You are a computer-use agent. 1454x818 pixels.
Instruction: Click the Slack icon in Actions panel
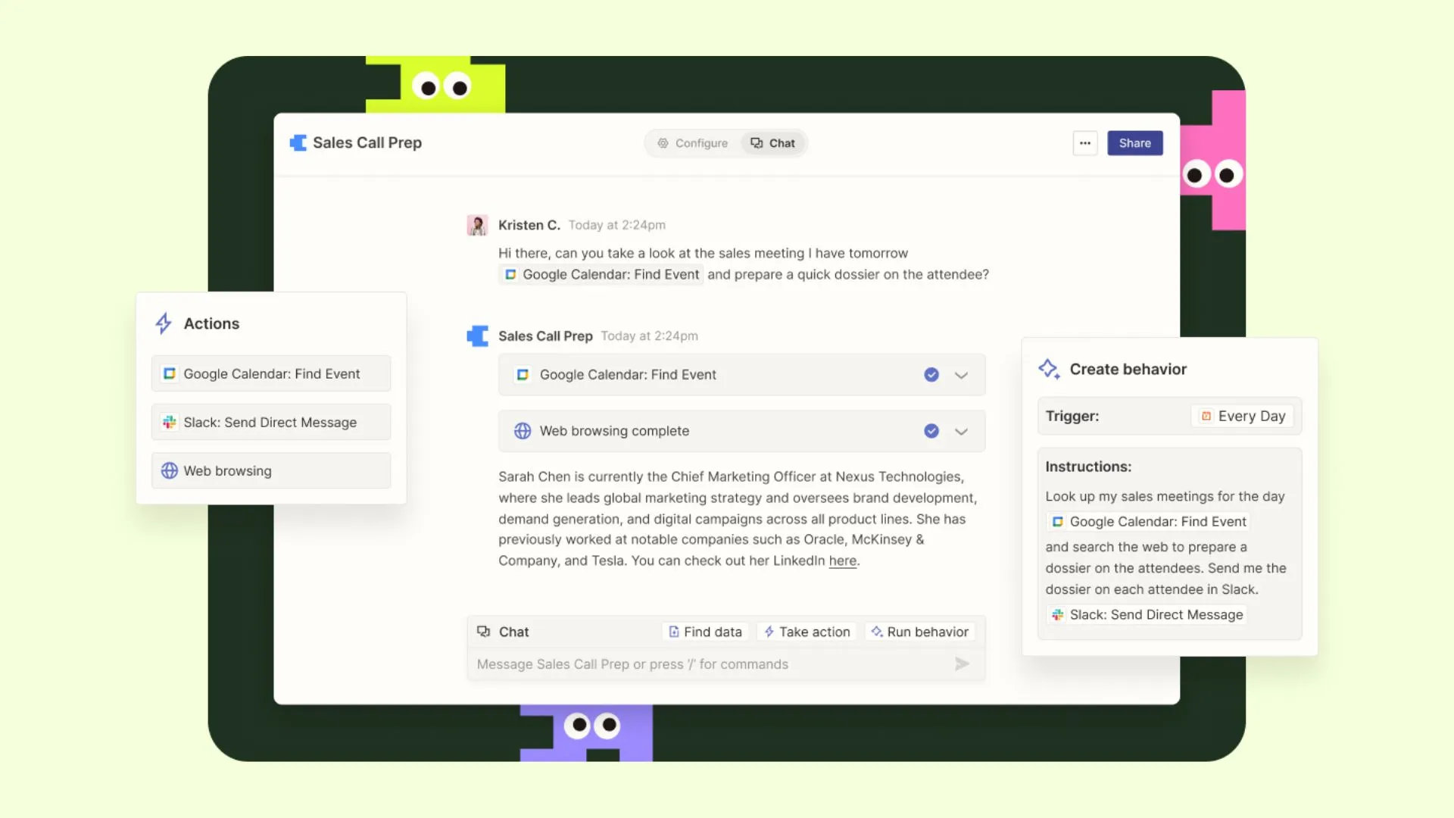tap(170, 422)
